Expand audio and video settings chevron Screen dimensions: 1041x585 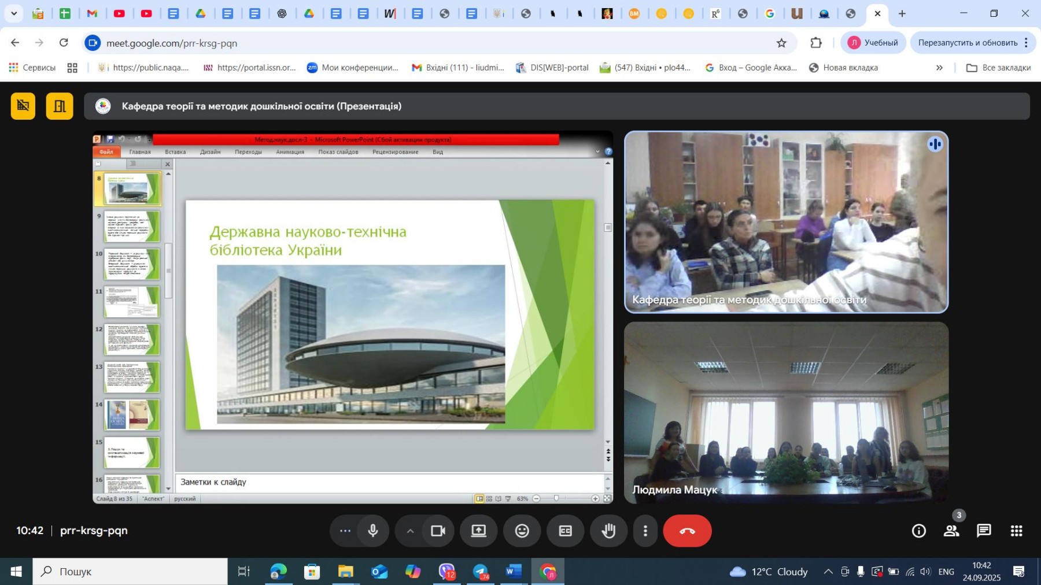click(410, 531)
